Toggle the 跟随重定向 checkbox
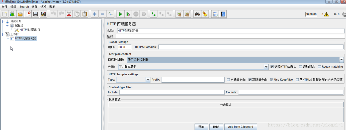 (250, 80)
